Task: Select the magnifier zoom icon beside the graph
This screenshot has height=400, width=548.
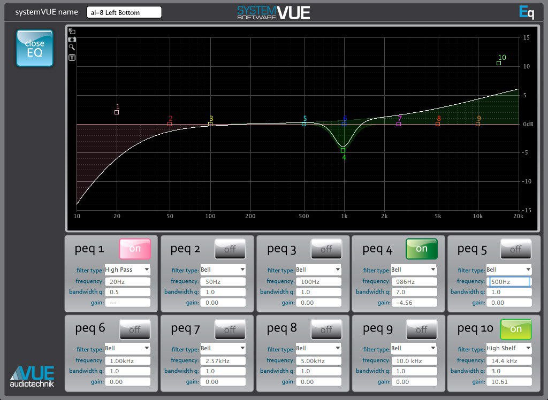Action: click(71, 48)
